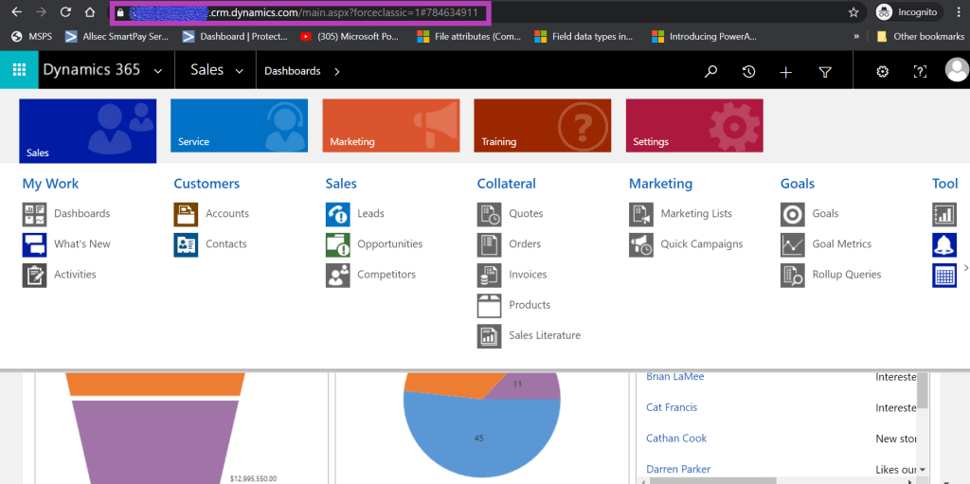970x484 pixels.
Task: Open the user profile avatar
Action: (x=956, y=71)
